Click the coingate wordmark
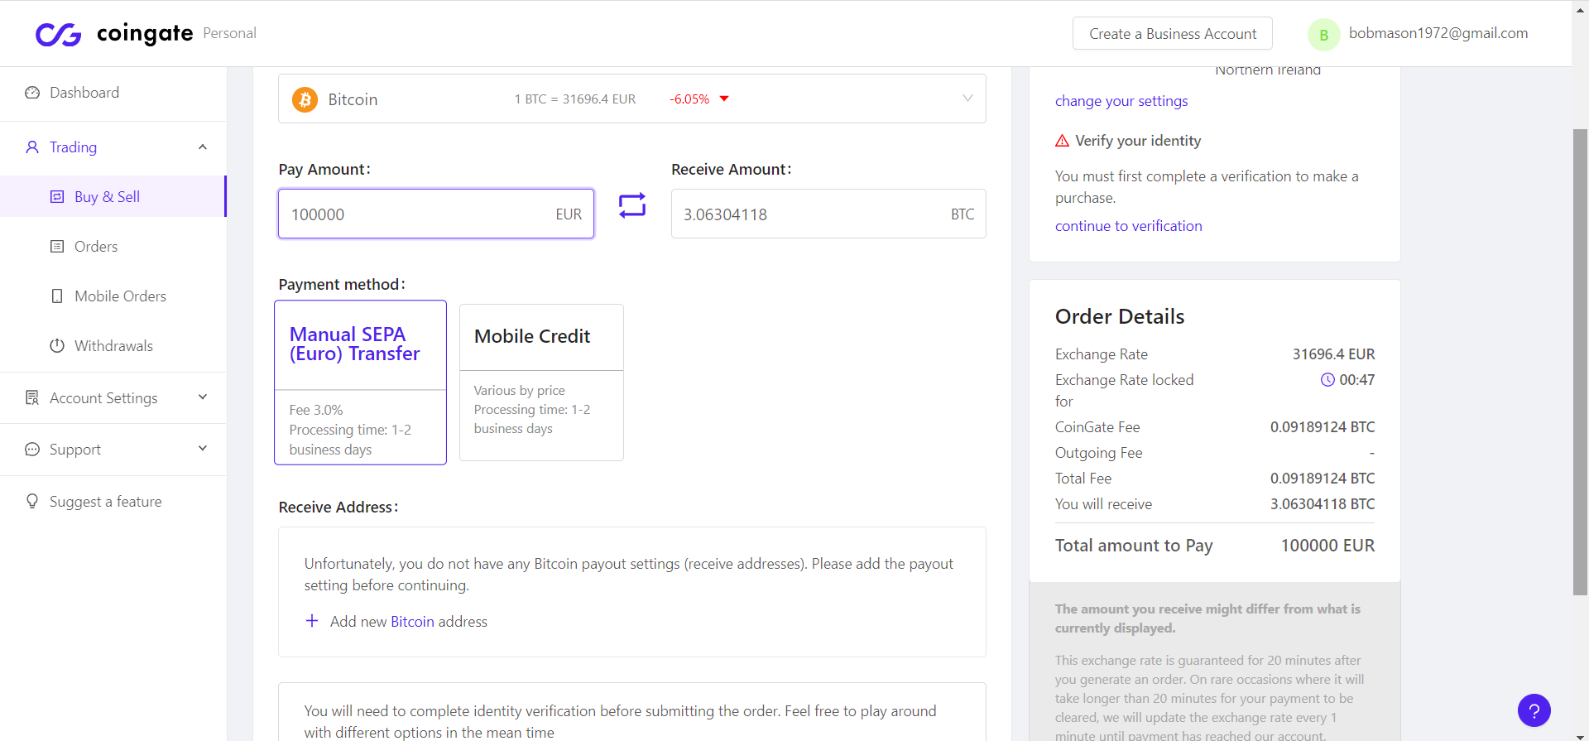The width and height of the screenshot is (1589, 741). pyautogui.click(x=145, y=34)
